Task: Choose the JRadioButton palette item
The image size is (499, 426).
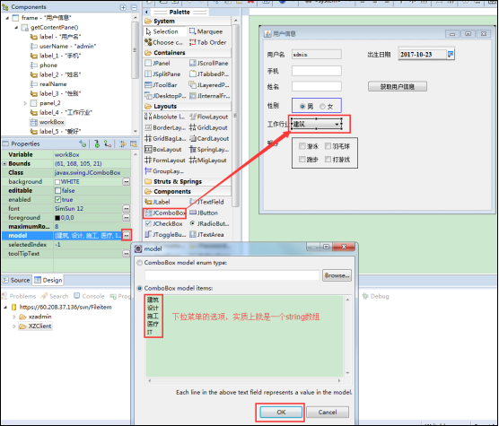Action: pos(209,224)
